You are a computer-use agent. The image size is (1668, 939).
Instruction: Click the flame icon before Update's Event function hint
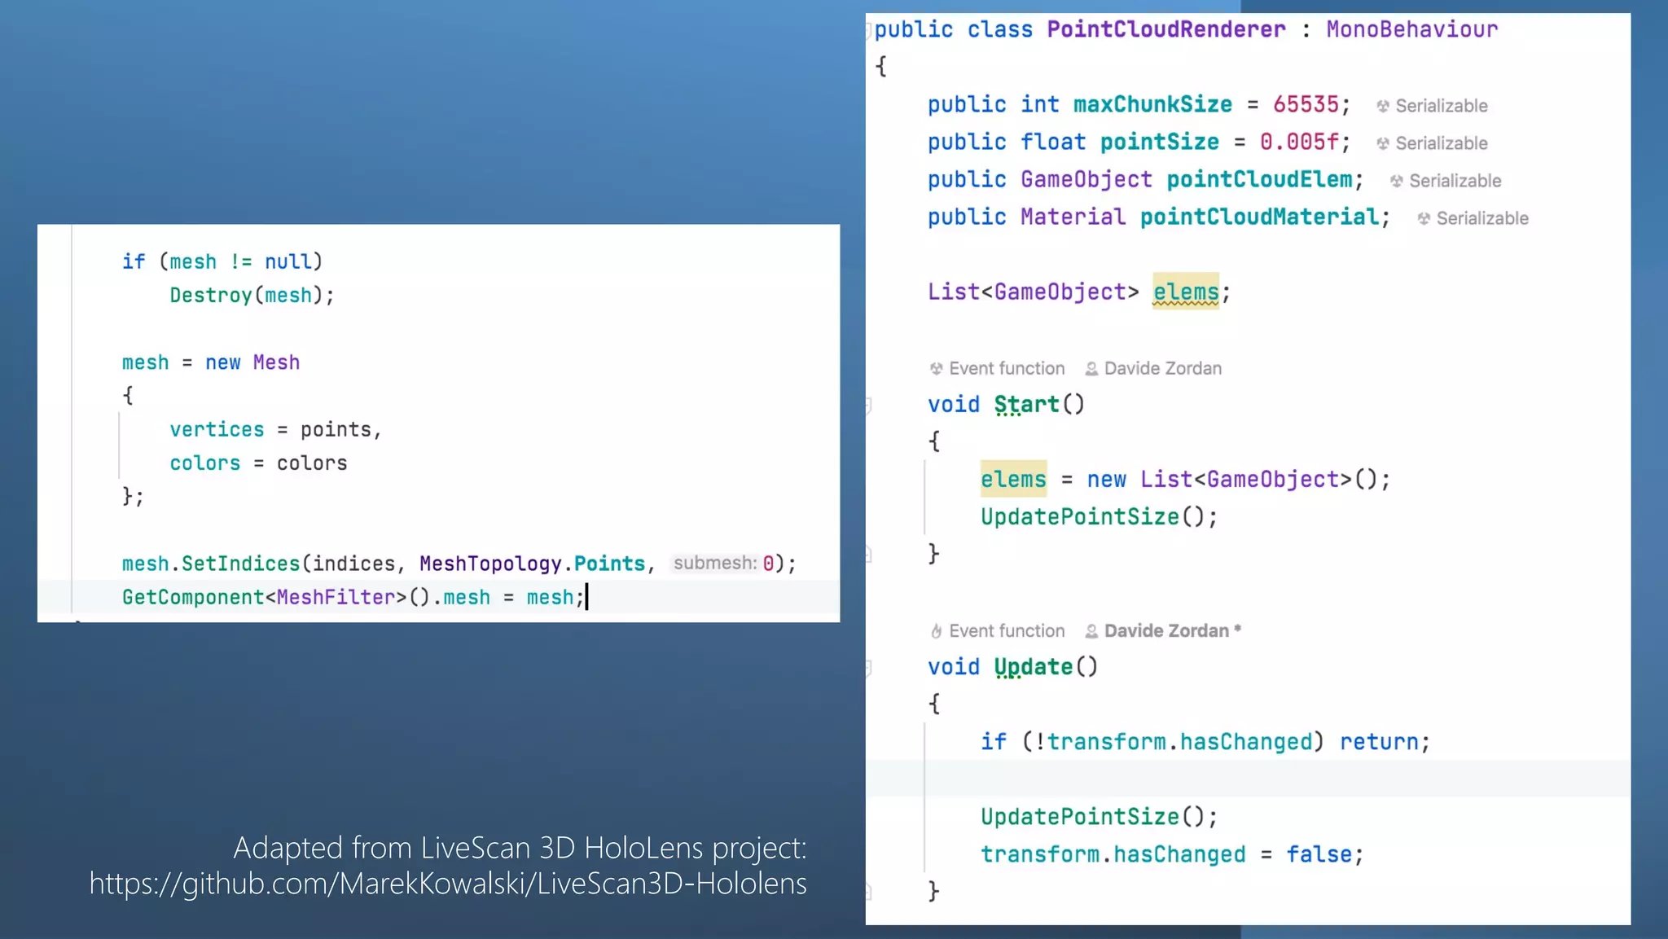click(x=936, y=631)
